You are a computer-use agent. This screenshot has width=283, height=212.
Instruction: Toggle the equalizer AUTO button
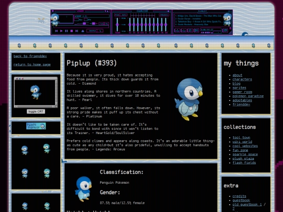[124, 15]
